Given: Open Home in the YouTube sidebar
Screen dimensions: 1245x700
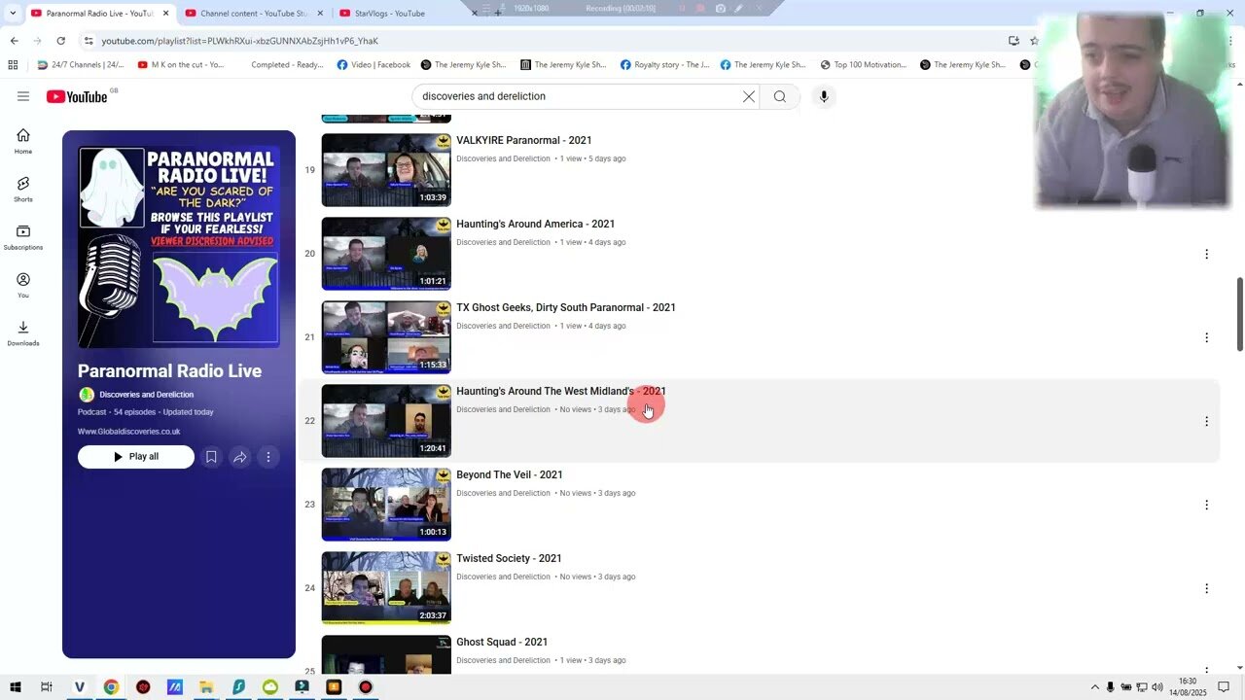Looking at the screenshot, I should point(23,141).
